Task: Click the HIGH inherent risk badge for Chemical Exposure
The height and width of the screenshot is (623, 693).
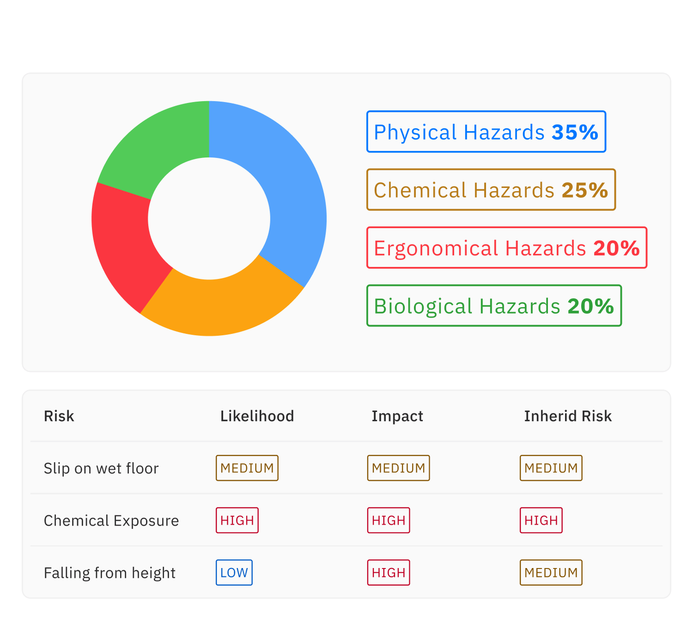Action: (x=541, y=520)
